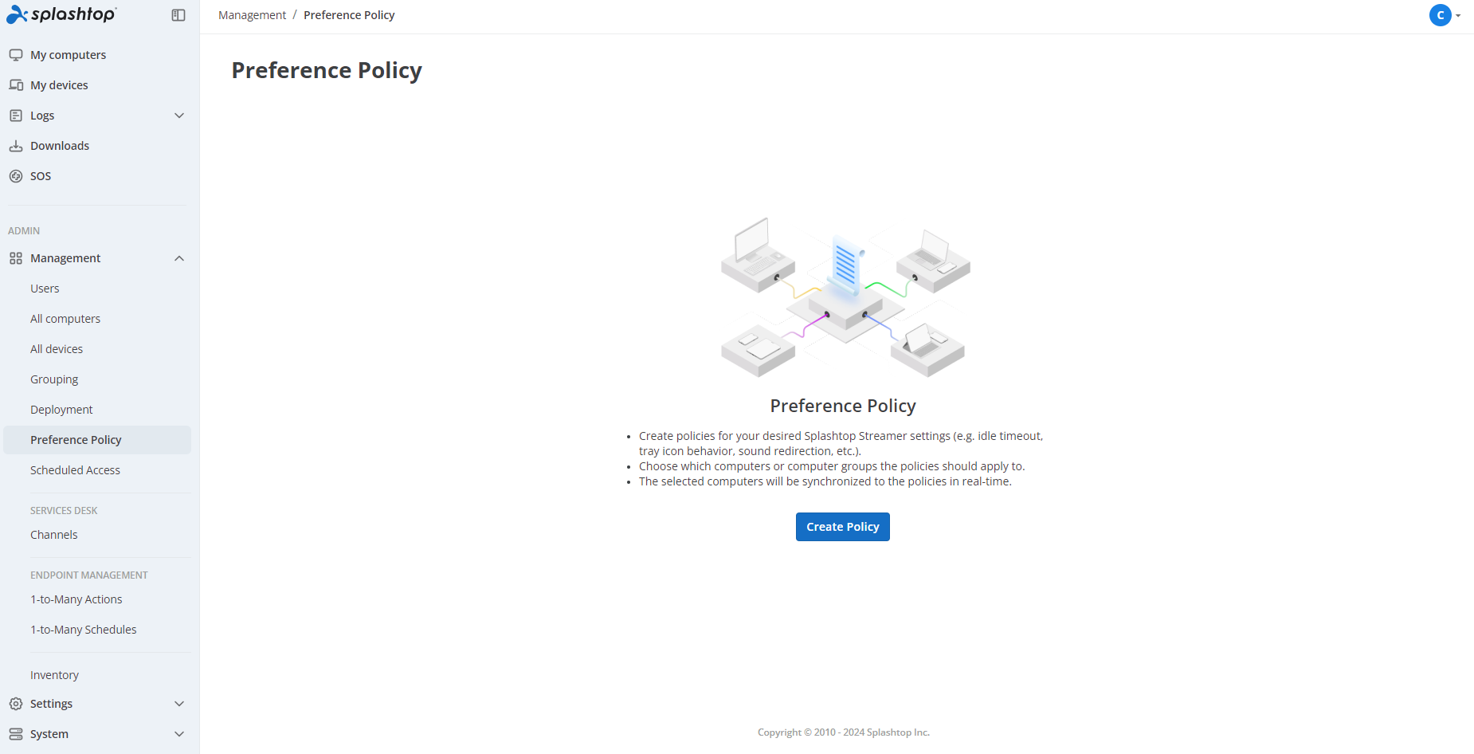Expand the Settings chevron
Image resolution: width=1474 pixels, height=754 pixels.
click(x=179, y=704)
